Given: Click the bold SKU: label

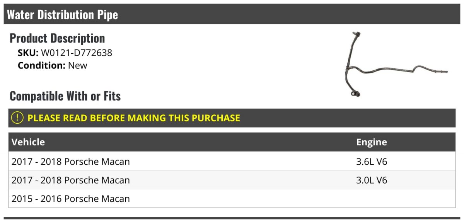Looking at the screenshot, I should click(28, 53).
